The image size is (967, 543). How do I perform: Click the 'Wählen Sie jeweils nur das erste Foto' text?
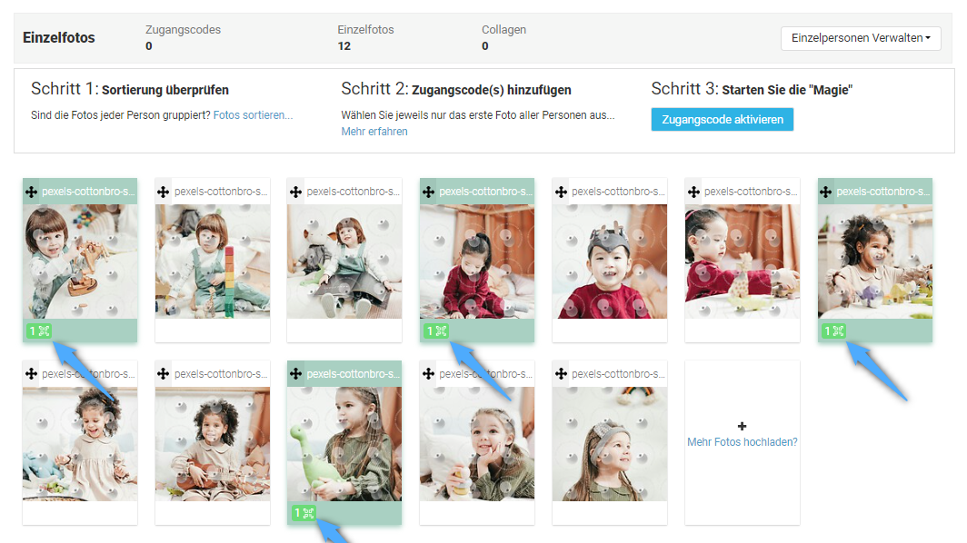point(478,115)
